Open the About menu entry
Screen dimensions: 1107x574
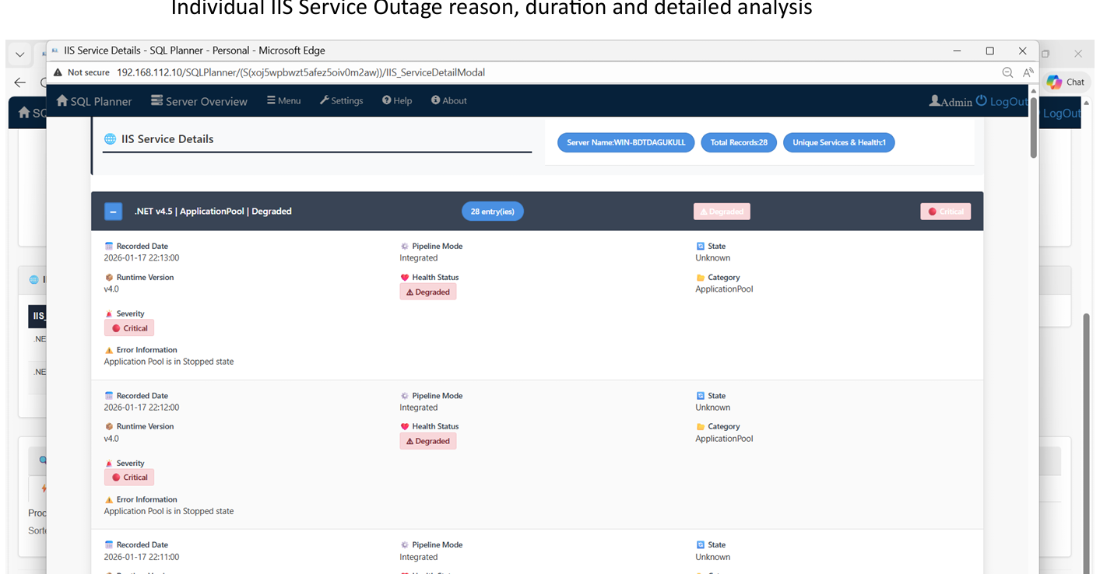[x=448, y=100]
